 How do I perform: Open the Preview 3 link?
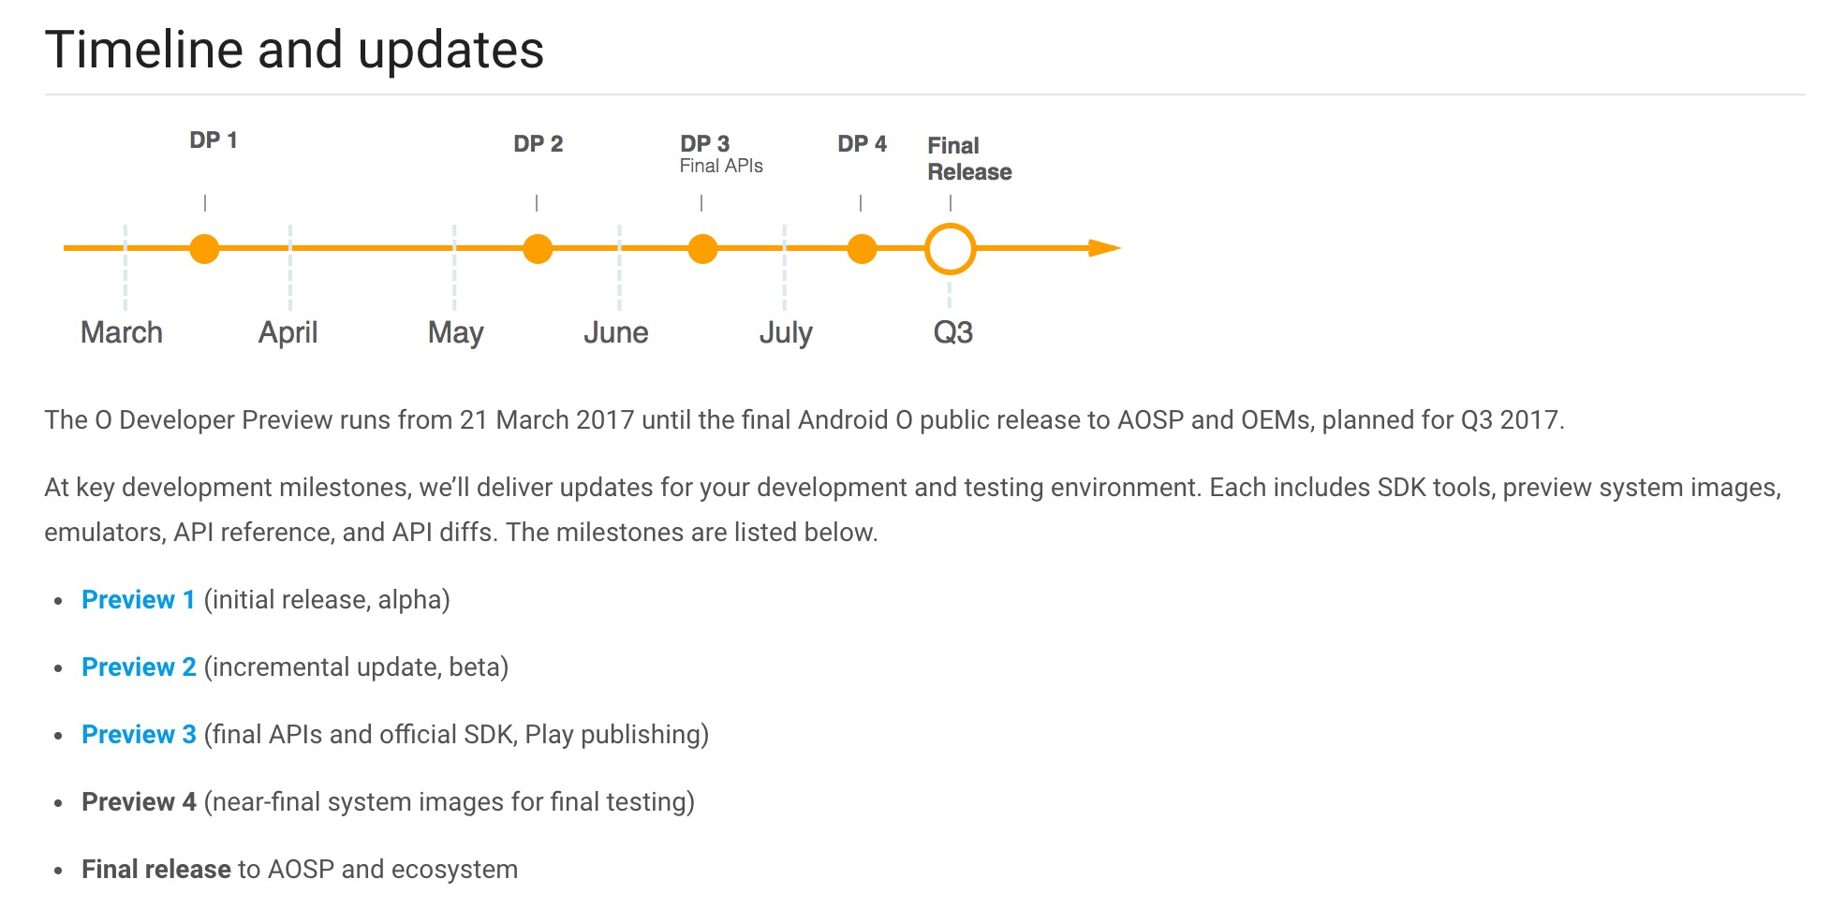[139, 735]
